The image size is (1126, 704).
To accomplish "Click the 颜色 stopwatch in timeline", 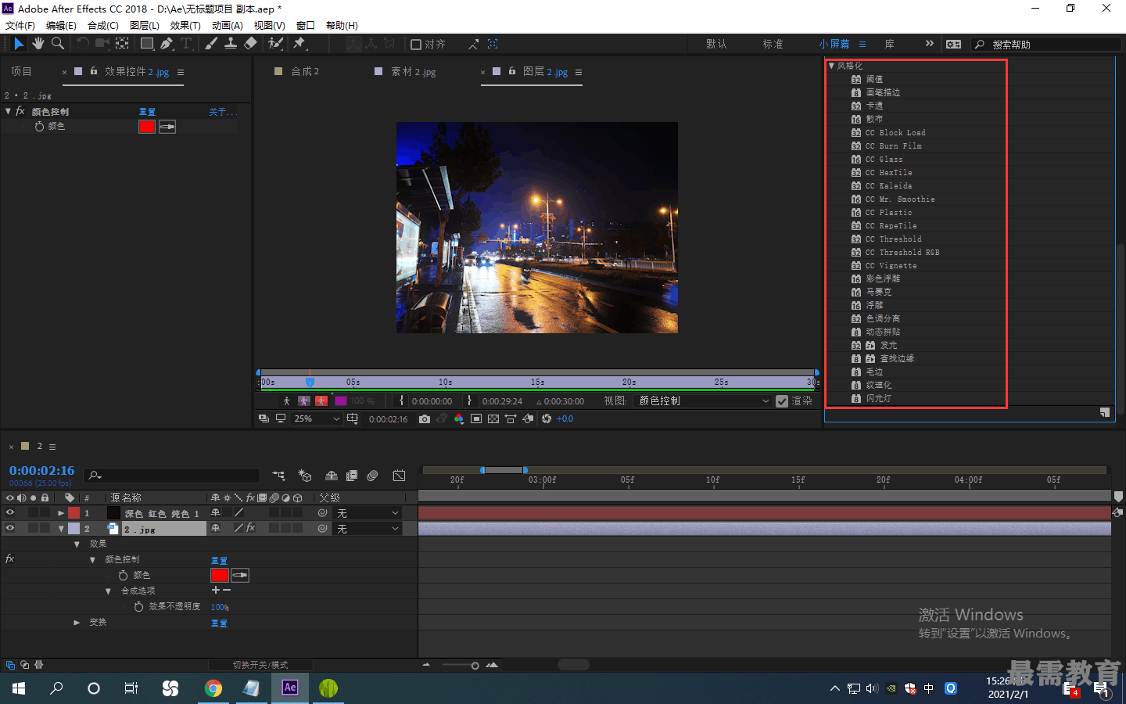I will pyautogui.click(x=123, y=576).
